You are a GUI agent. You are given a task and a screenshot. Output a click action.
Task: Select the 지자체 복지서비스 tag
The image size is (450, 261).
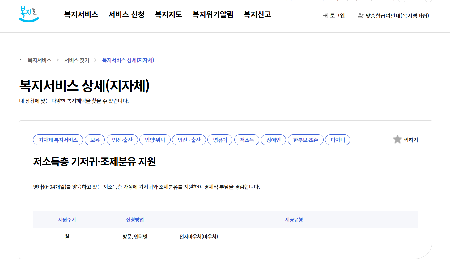pyautogui.click(x=58, y=140)
